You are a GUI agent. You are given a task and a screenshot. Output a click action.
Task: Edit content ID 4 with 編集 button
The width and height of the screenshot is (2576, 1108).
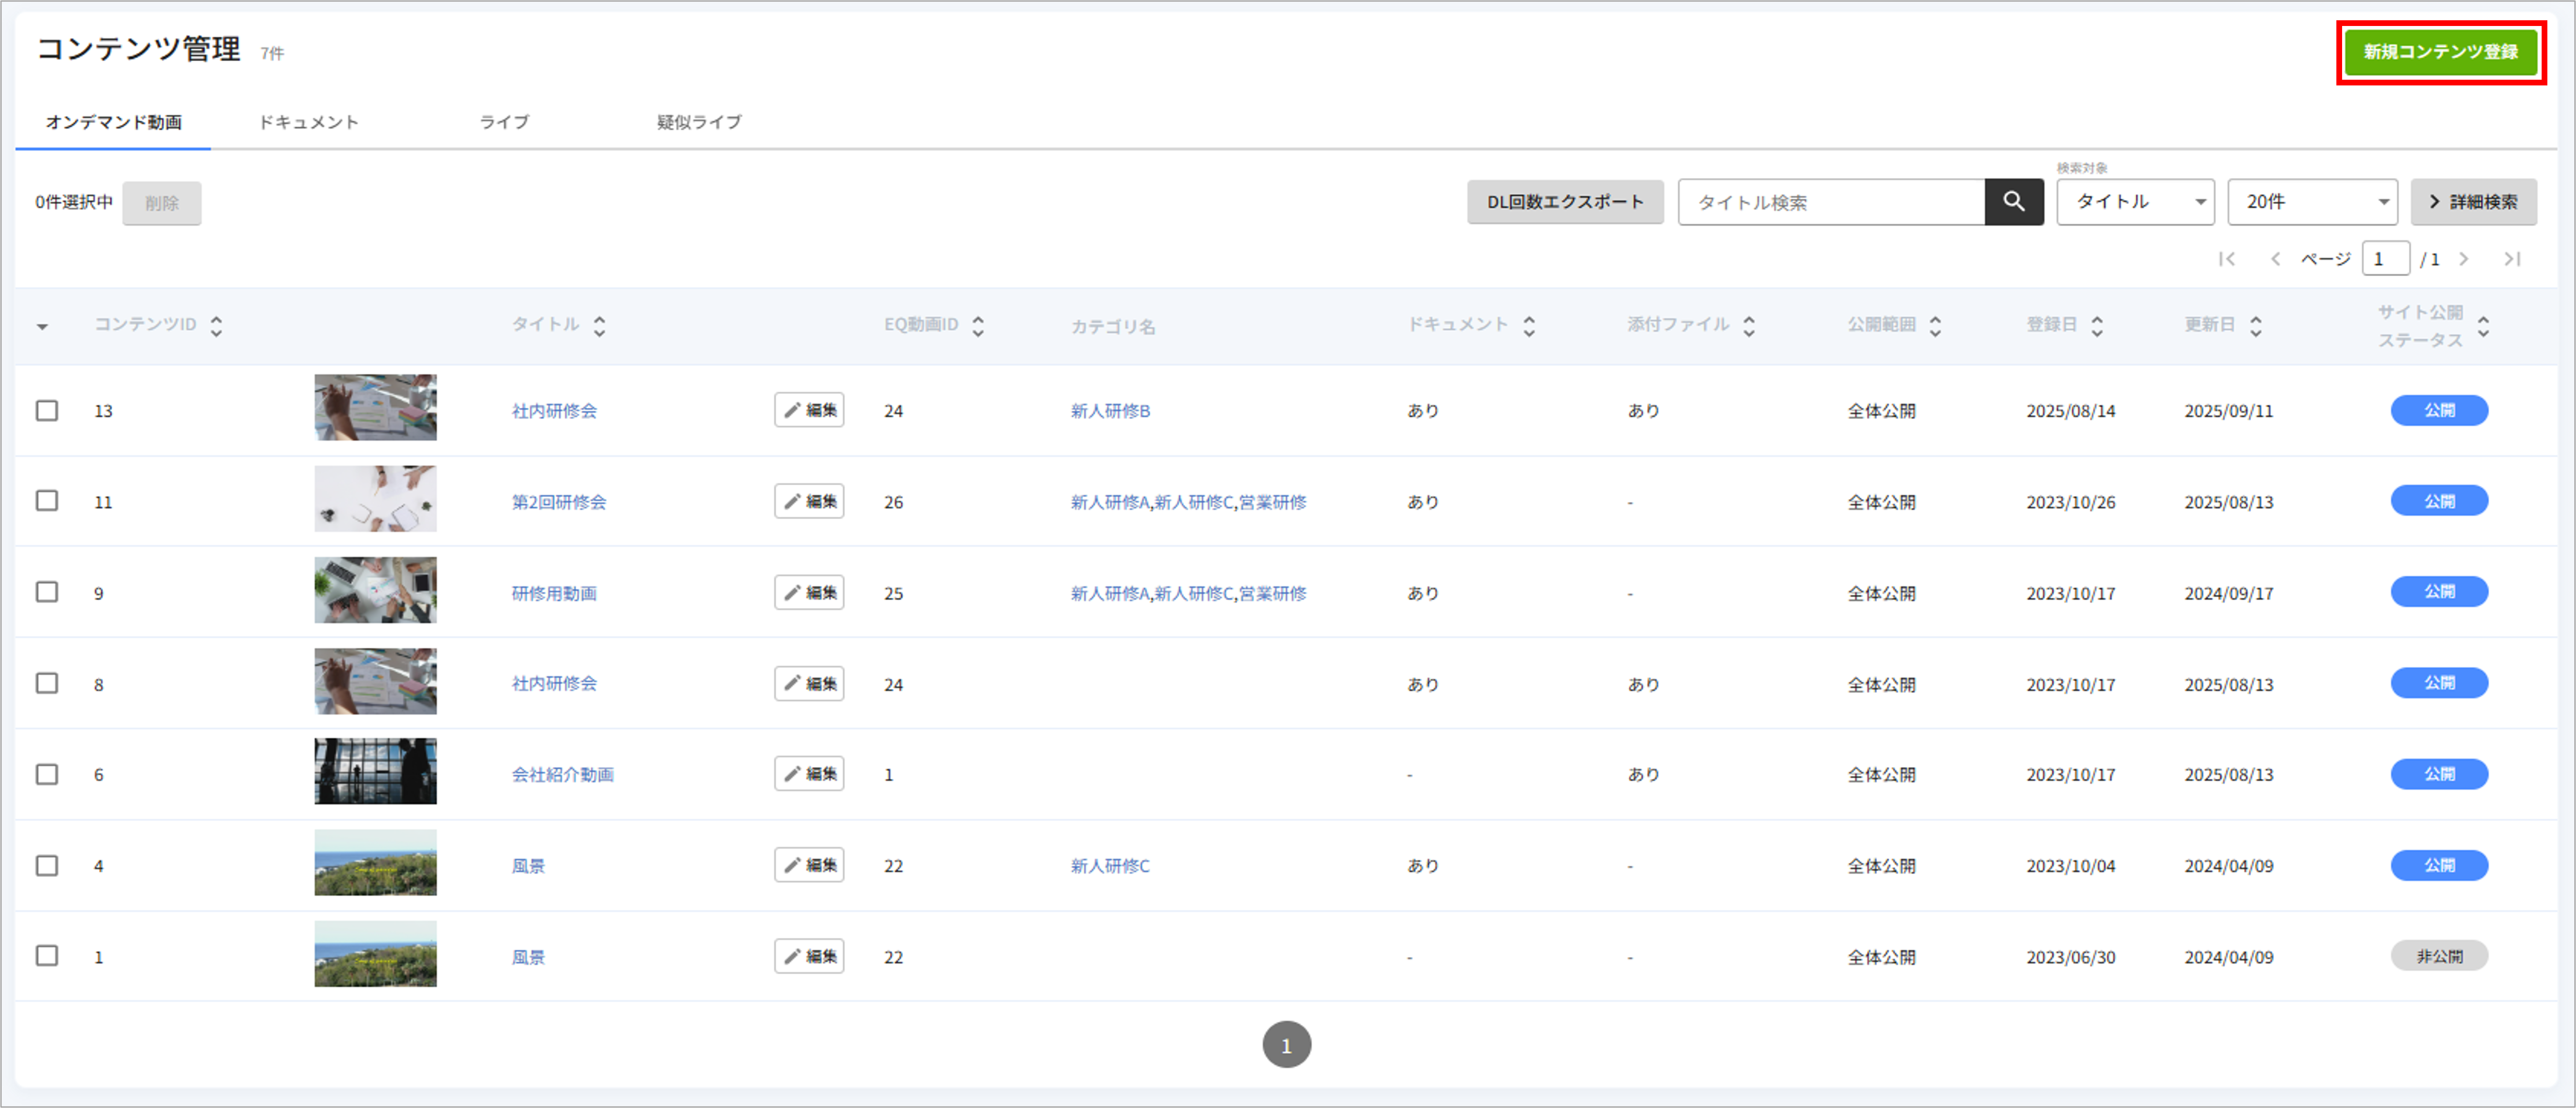point(809,865)
